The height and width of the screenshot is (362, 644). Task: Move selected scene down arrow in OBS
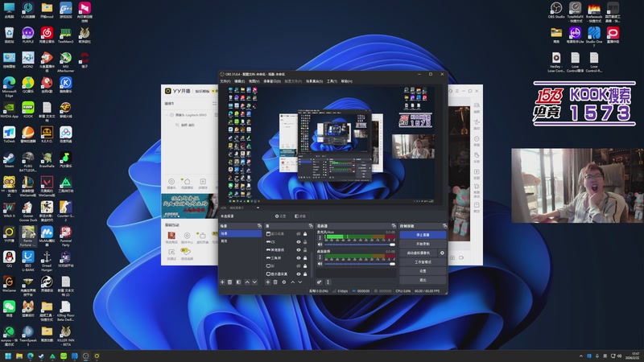pos(254,282)
